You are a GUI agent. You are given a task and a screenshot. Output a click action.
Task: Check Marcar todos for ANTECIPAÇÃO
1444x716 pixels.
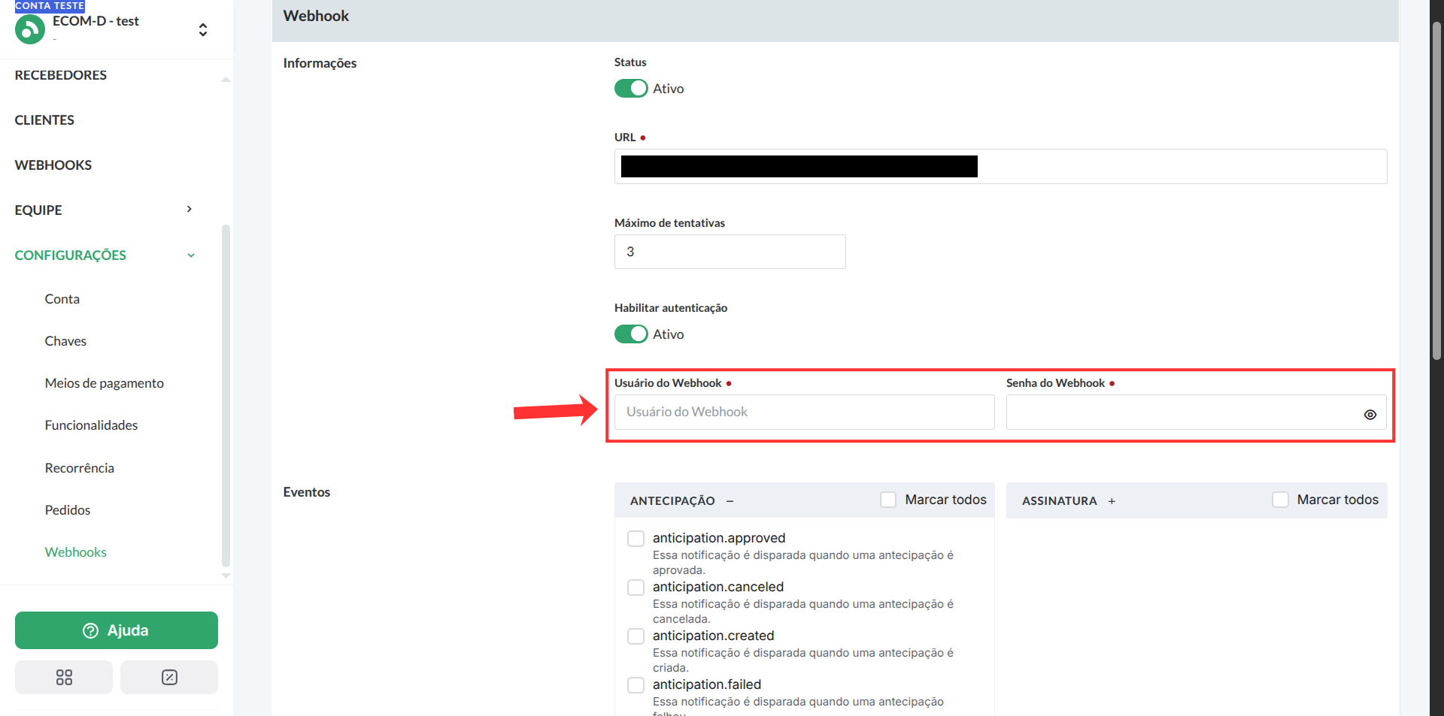[888, 500]
